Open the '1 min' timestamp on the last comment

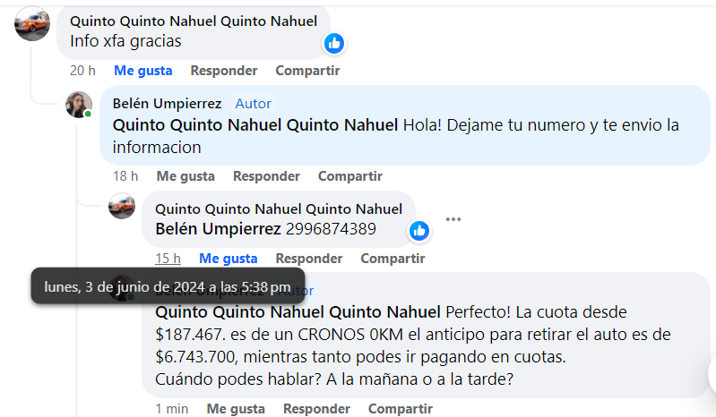[171, 409]
